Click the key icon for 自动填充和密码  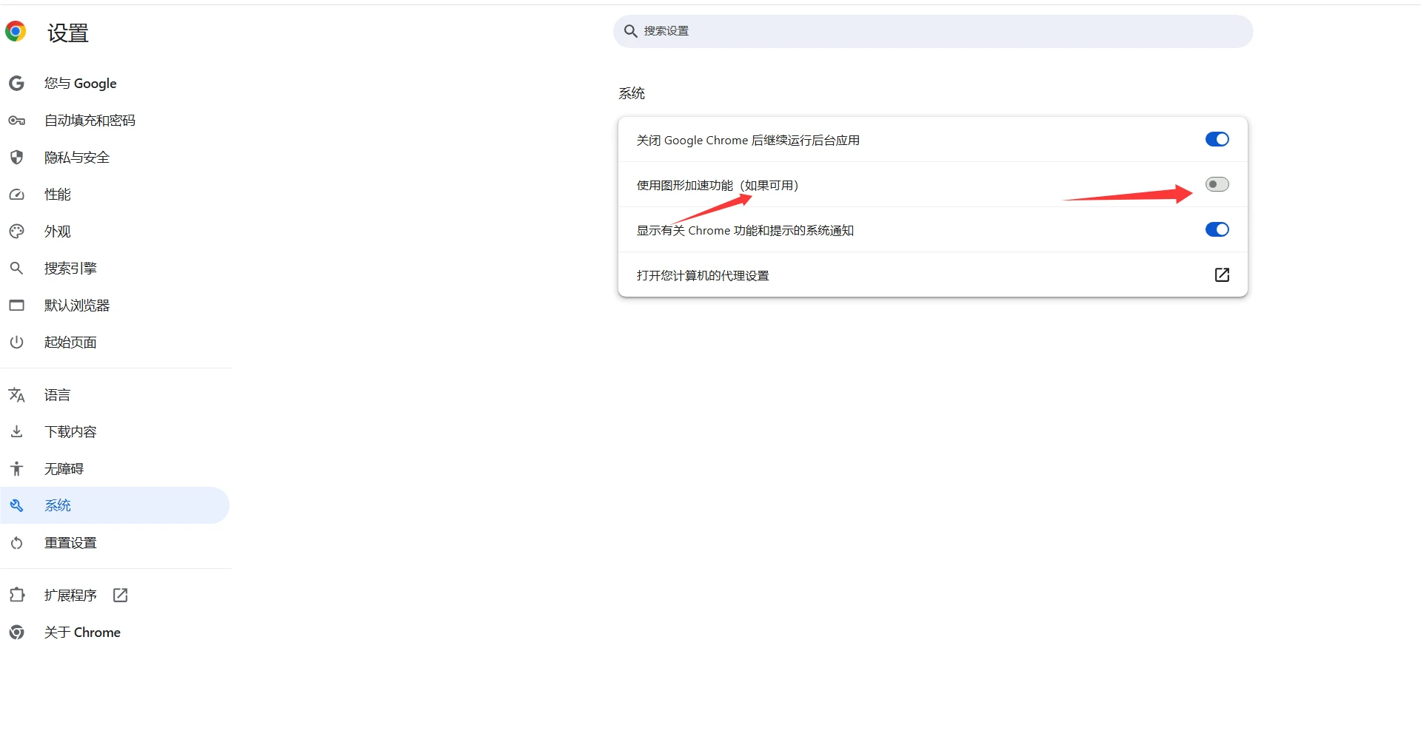[16, 121]
